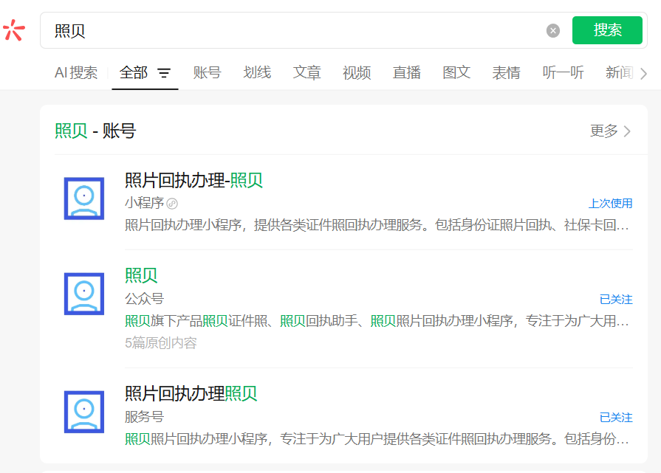This screenshot has height=473, width=661.
Task: Click the red star logo icon
Action: tap(14, 30)
